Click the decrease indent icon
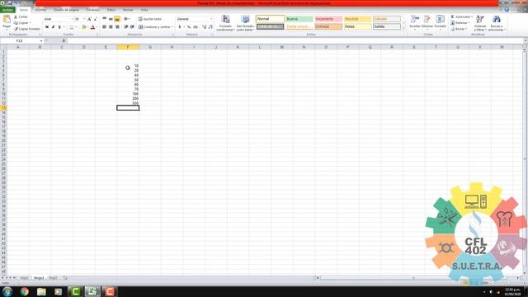Screen dimensions: 528x297 tap(126, 27)
